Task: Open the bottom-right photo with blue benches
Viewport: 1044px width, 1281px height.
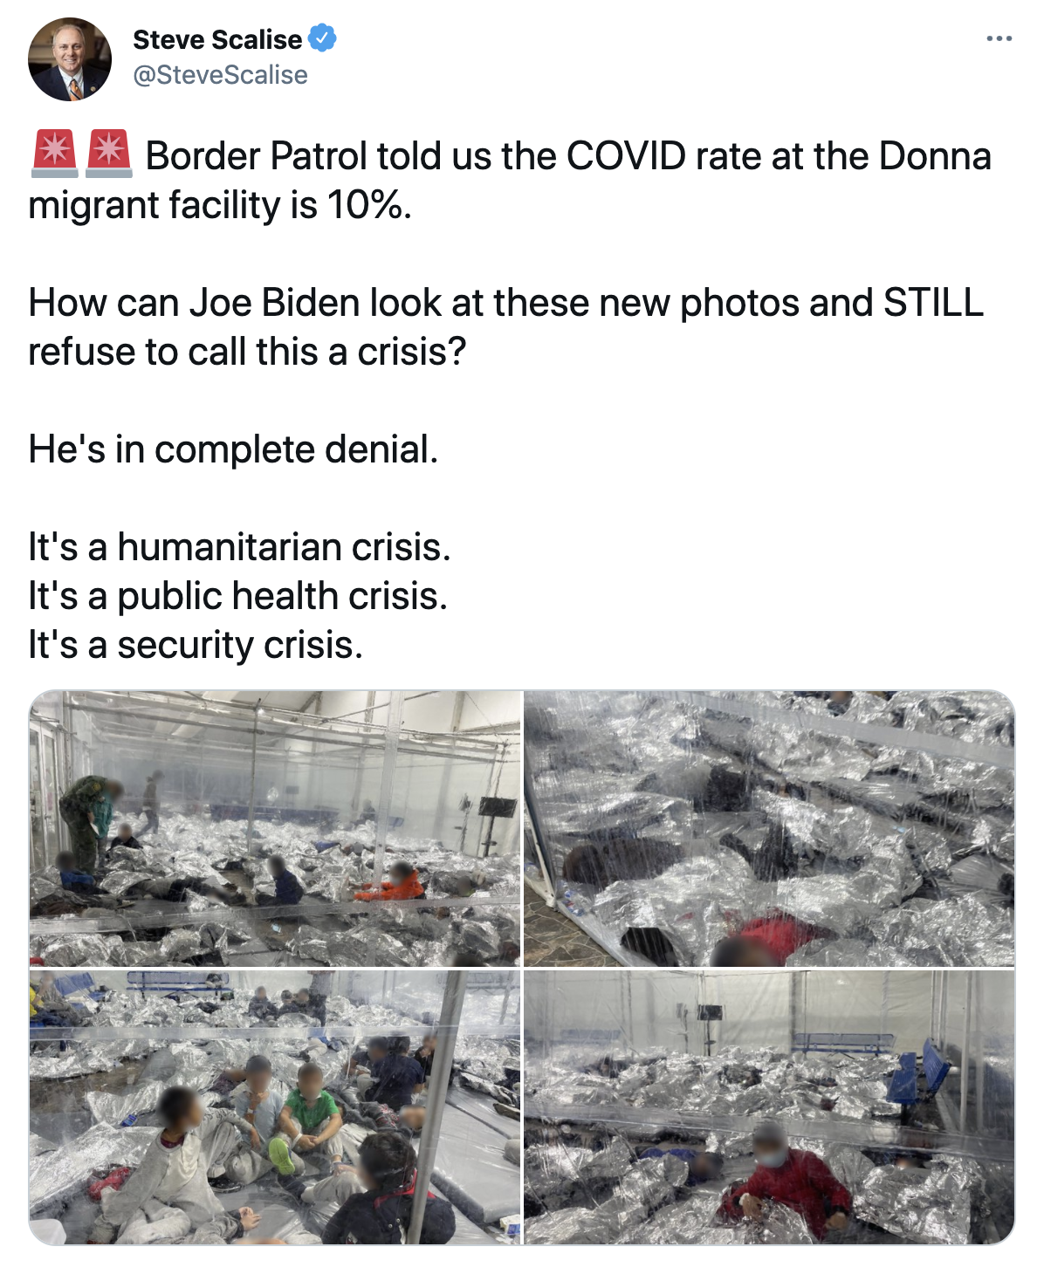Action: click(x=769, y=1106)
